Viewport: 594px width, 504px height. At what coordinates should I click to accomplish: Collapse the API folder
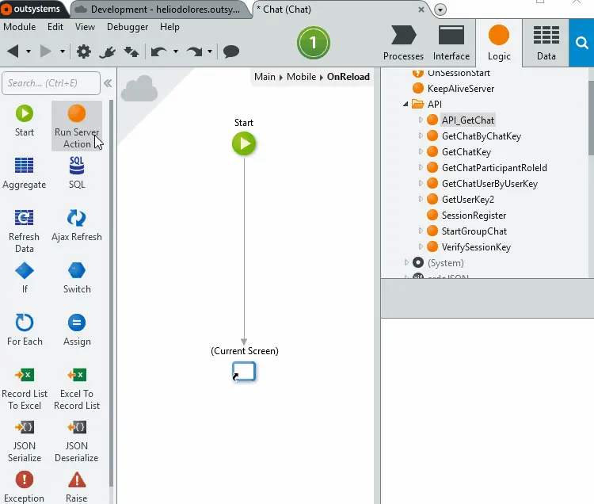coord(406,104)
